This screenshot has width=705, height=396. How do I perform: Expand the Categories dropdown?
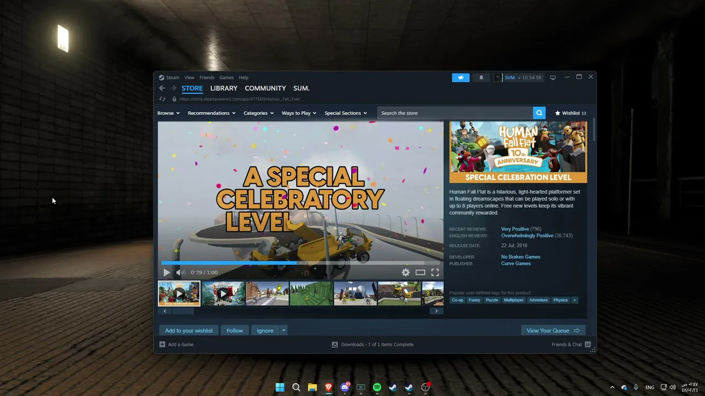[x=259, y=113]
